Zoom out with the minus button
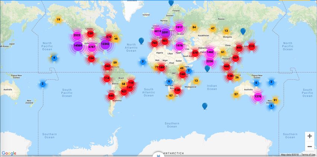This screenshot has height=157, width=317. pos(309,147)
